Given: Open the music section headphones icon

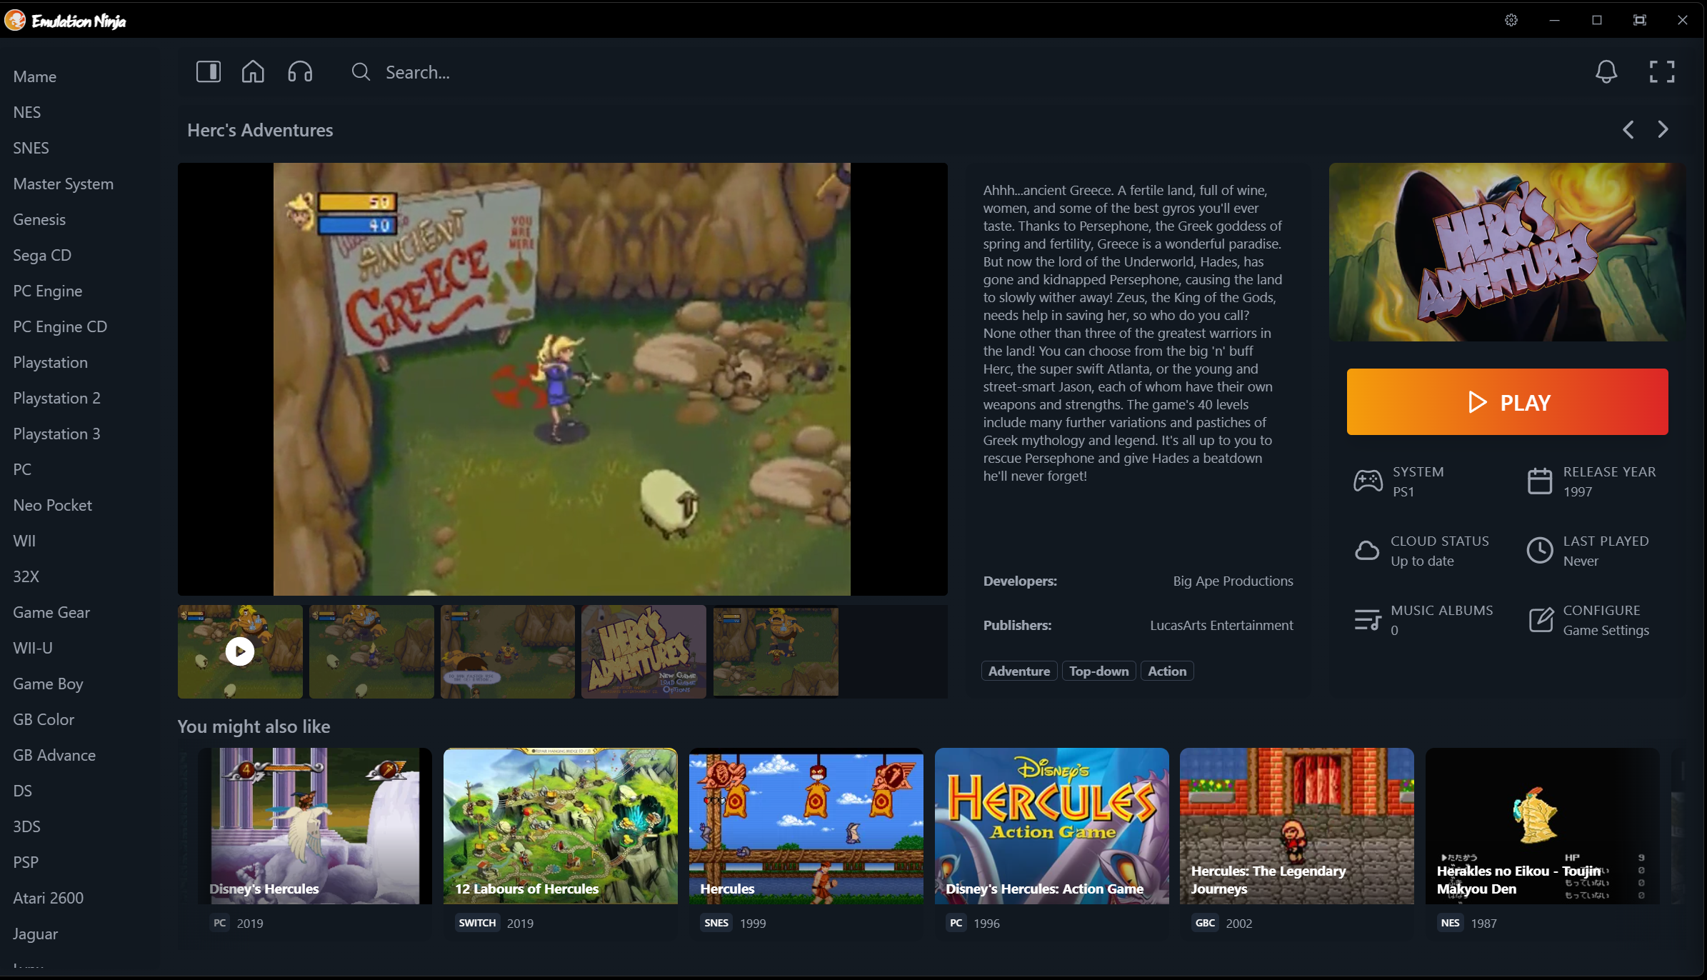Looking at the screenshot, I should tap(299, 71).
